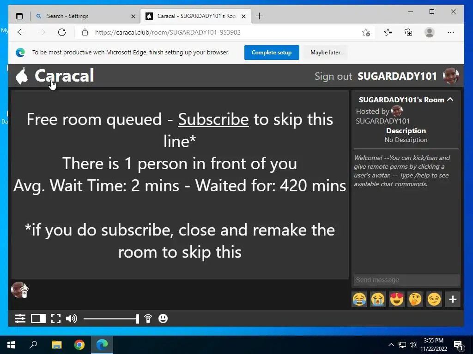Click the 'Description' heading in sidebar
Screen dimensions: 473x354
click(x=406, y=130)
